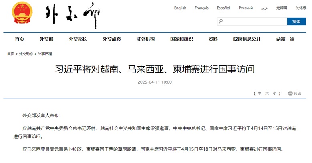Set font size to 中

260,94
